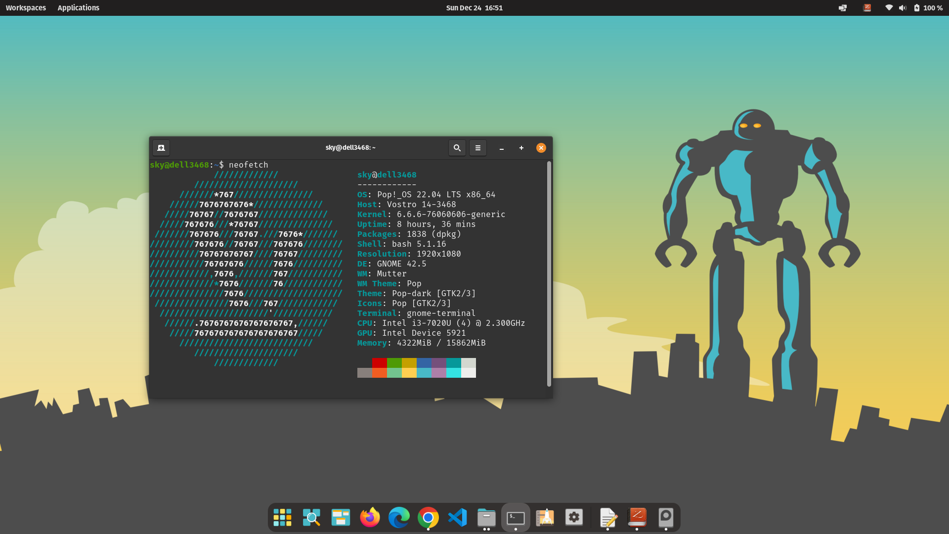
Task: Click the Packages line 1838 (dpkg)
Action: (409, 234)
